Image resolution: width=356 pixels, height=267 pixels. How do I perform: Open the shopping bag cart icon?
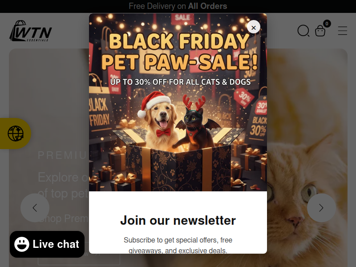(320, 31)
